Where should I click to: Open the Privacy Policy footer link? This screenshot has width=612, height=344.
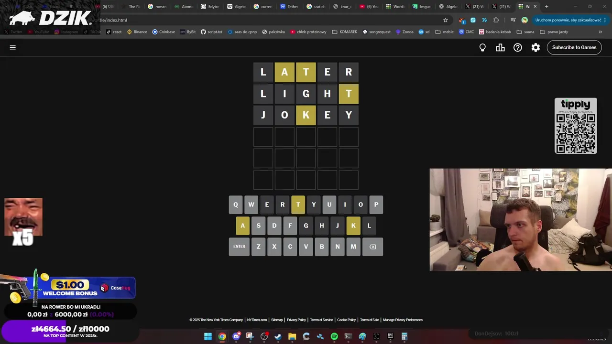pos(296,320)
